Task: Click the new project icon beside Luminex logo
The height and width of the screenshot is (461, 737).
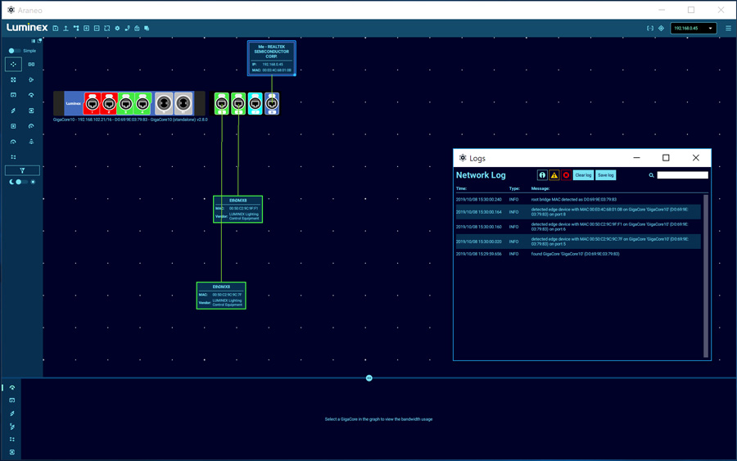Action: coord(56,28)
